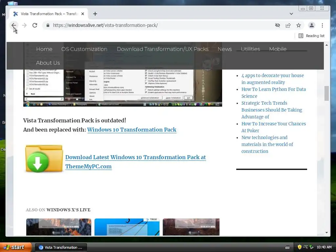
Task: Open the tab search dropdown chevron
Action: coord(291,14)
